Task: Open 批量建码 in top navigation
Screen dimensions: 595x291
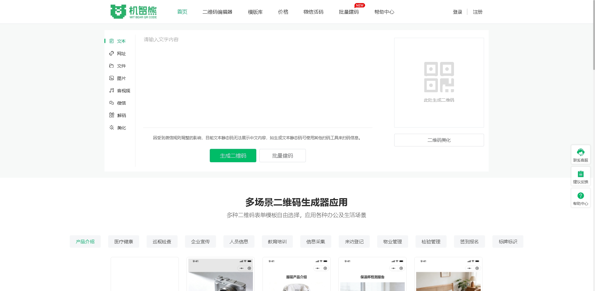Action: click(x=349, y=12)
